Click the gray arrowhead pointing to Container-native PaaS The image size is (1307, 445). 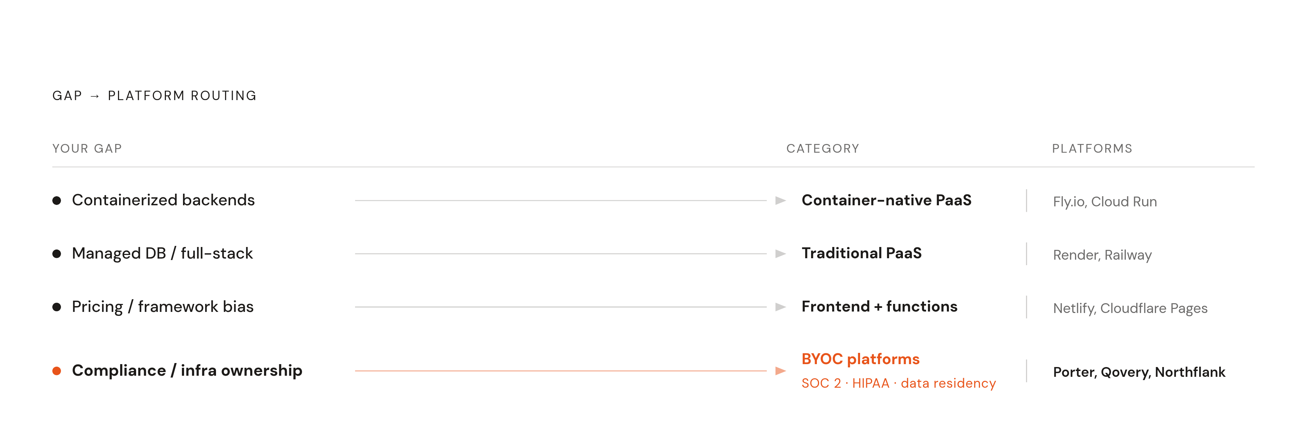tap(780, 201)
